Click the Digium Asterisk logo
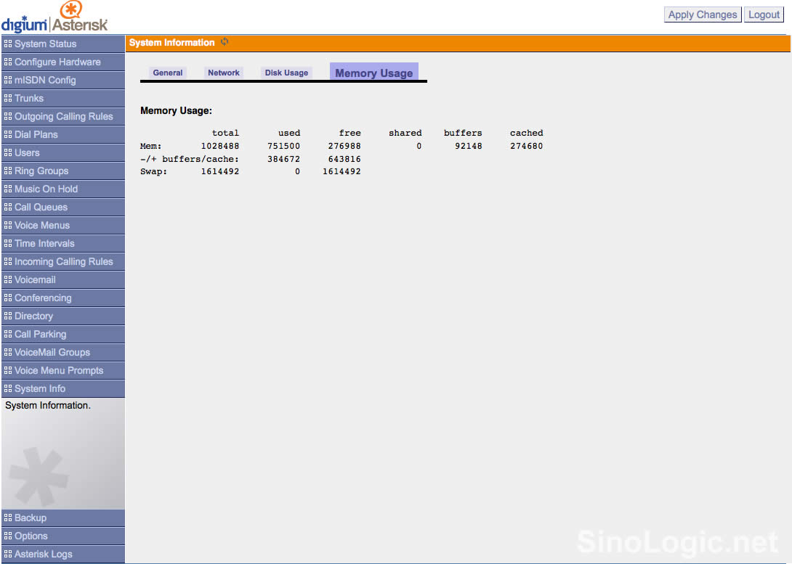 [x=54, y=17]
